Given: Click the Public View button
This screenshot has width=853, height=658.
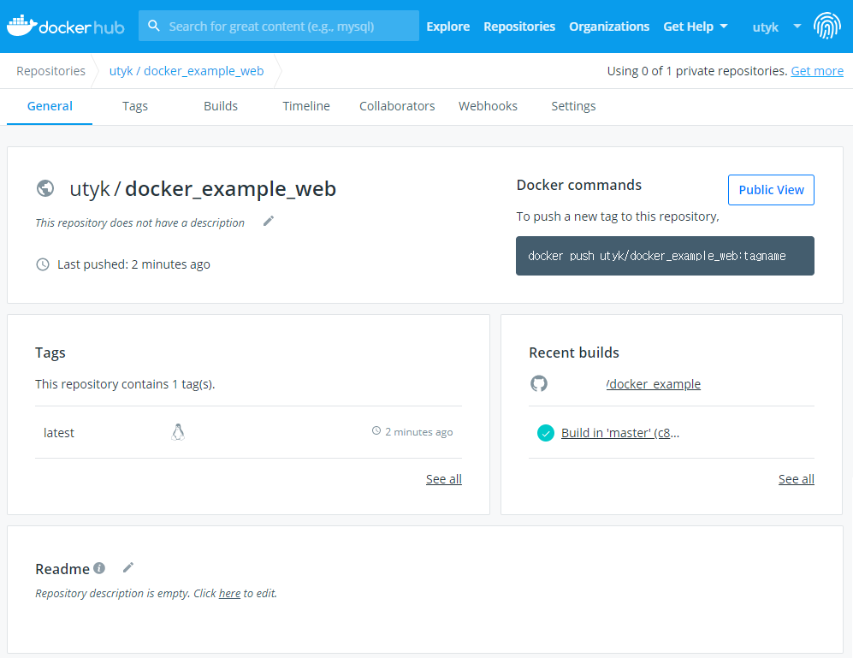Looking at the screenshot, I should [x=771, y=190].
